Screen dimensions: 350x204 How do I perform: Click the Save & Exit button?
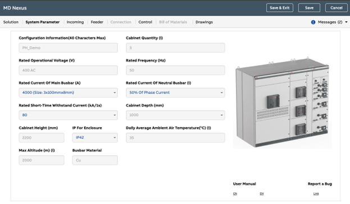pos(279,8)
